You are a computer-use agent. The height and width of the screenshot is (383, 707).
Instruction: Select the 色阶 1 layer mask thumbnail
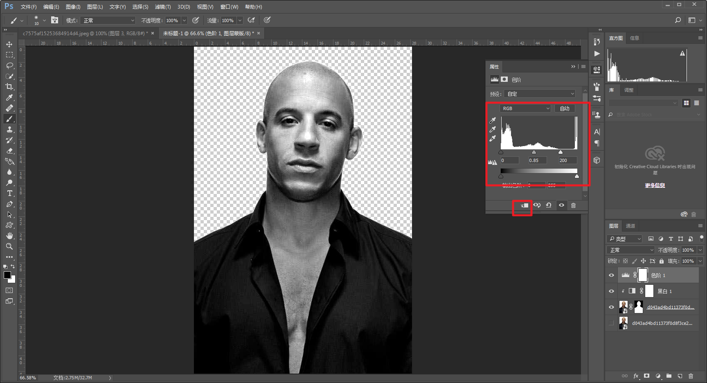[643, 275]
